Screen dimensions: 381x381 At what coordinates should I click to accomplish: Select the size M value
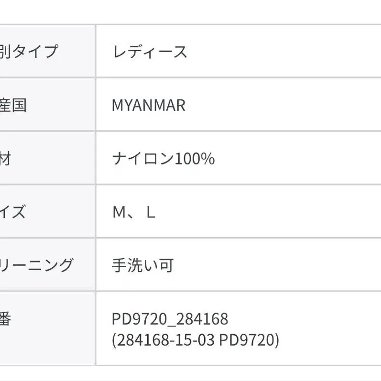[118, 212]
